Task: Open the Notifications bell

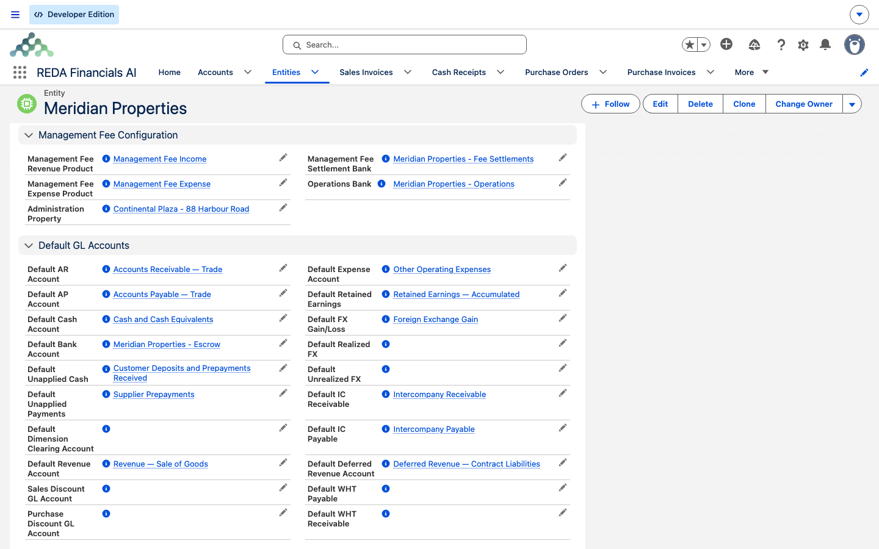Action: pyautogui.click(x=825, y=45)
